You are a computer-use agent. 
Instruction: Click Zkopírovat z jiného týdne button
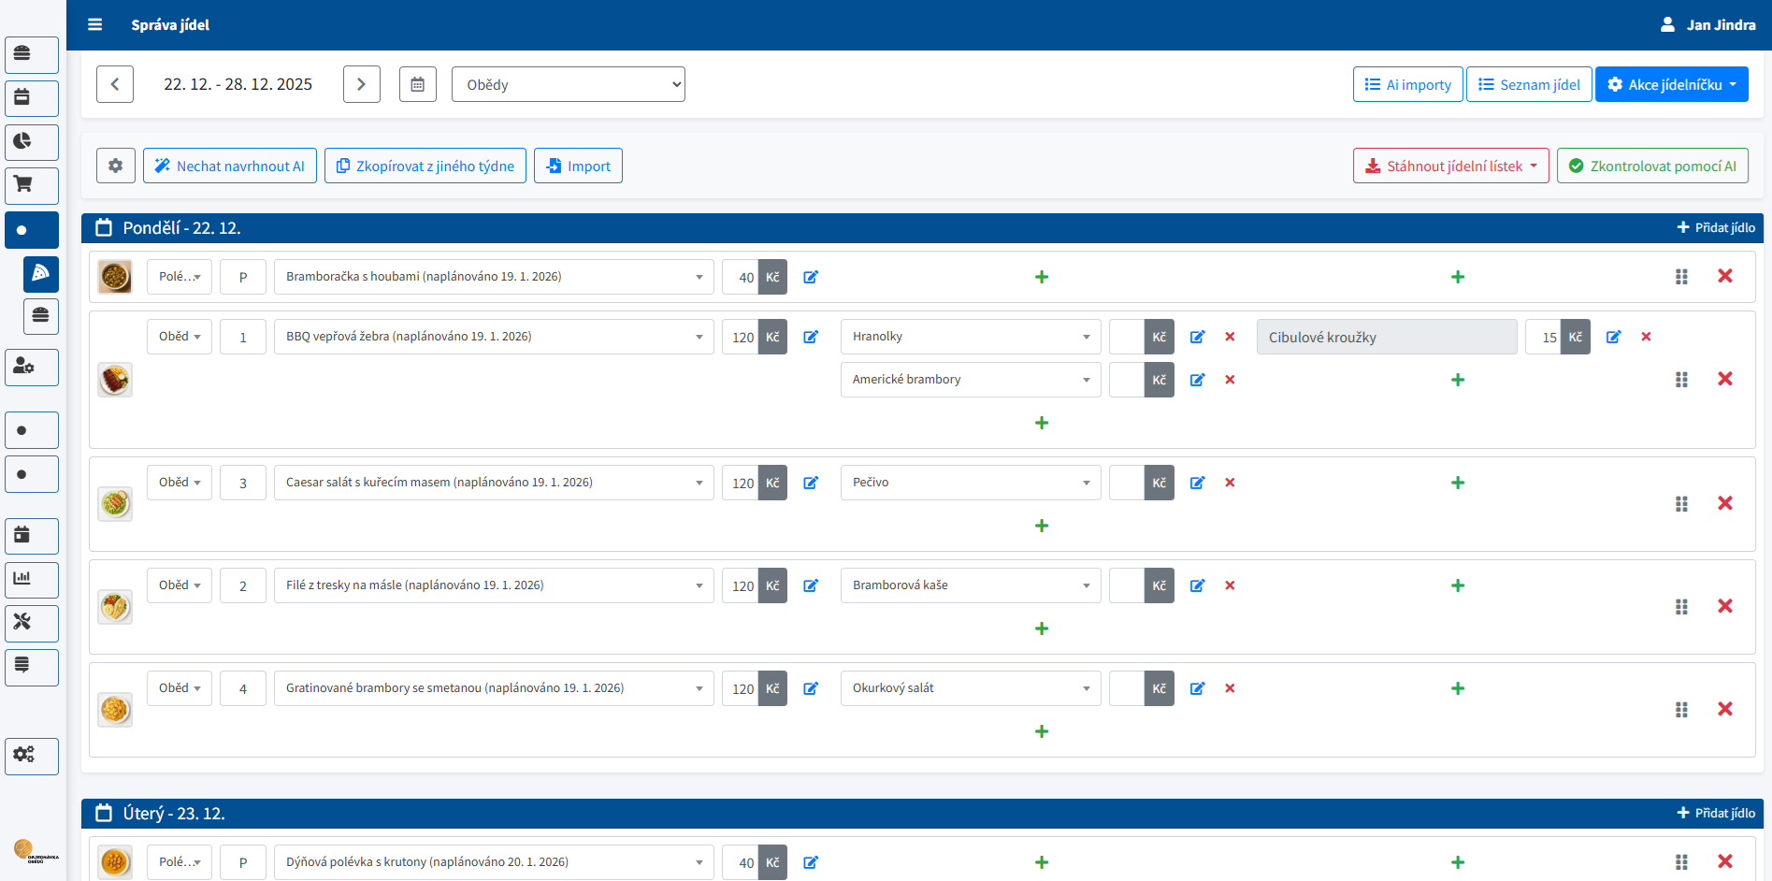point(425,166)
